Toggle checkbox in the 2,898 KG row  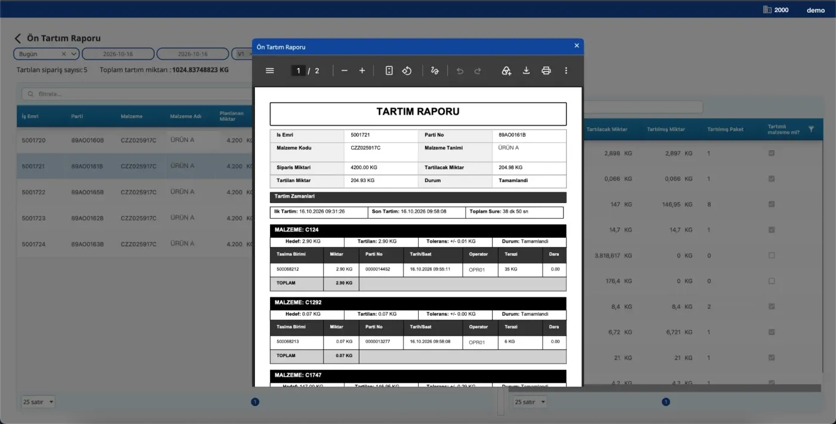(772, 153)
